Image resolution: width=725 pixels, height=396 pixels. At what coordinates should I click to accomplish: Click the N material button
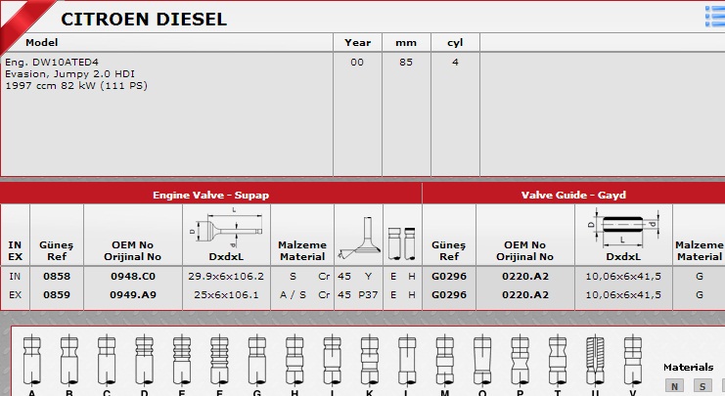tap(673, 385)
